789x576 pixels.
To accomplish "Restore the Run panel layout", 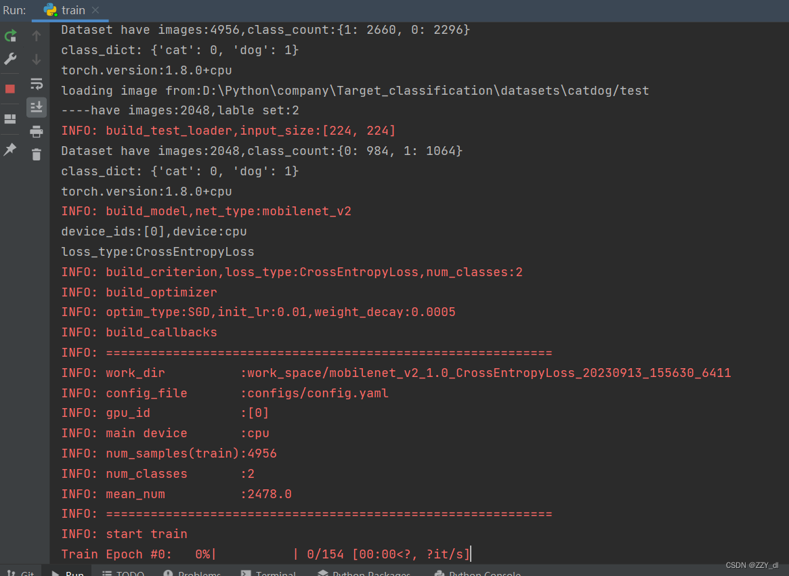I will pyautogui.click(x=10, y=119).
